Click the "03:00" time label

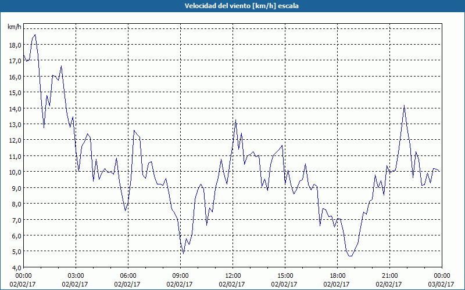click(x=76, y=276)
